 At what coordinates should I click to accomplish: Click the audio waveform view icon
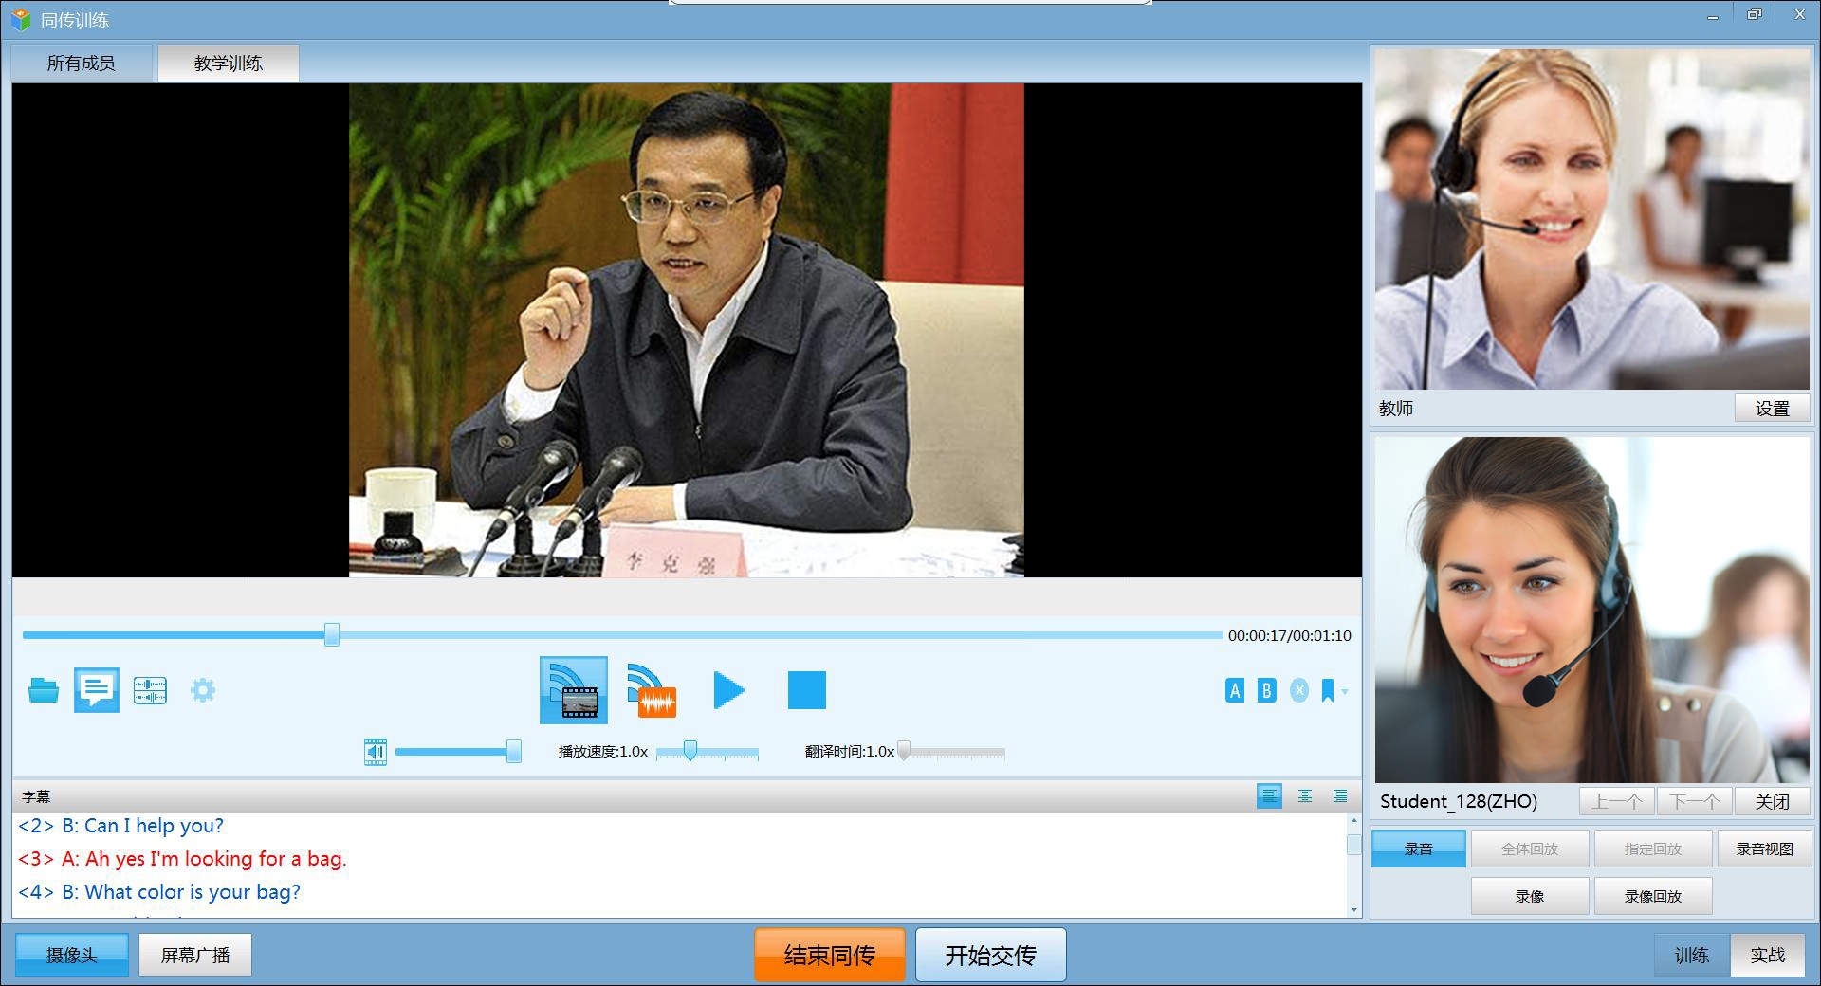[150, 690]
